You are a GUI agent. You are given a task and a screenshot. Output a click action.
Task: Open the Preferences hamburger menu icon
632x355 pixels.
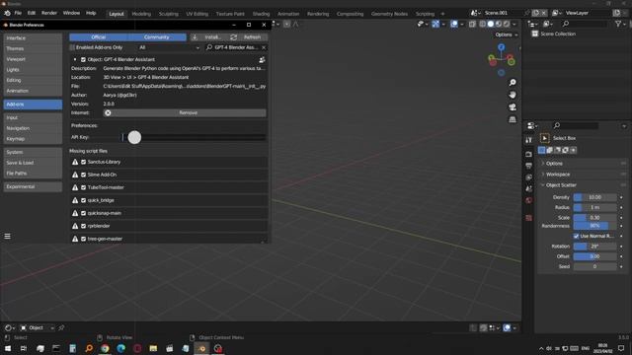[x=7, y=237]
